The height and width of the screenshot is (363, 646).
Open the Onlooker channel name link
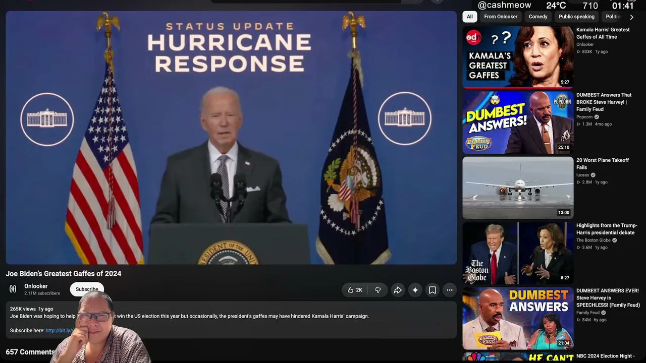pyautogui.click(x=36, y=286)
